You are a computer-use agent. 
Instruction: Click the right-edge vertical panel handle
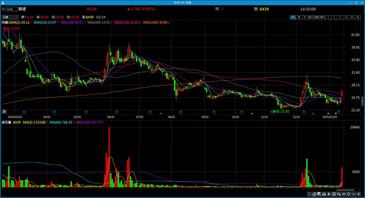362,102
